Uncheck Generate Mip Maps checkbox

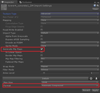[41, 49]
